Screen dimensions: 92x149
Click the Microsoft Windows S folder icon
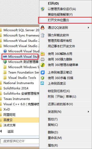click(x=5, y=67)
